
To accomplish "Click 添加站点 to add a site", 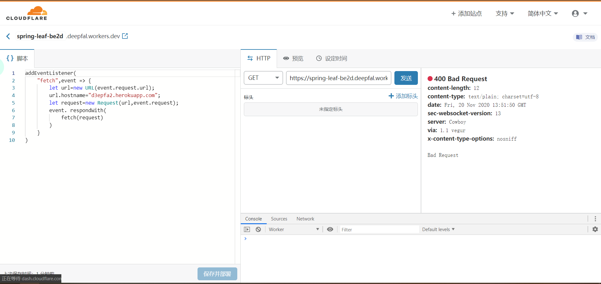I will 466,13.
